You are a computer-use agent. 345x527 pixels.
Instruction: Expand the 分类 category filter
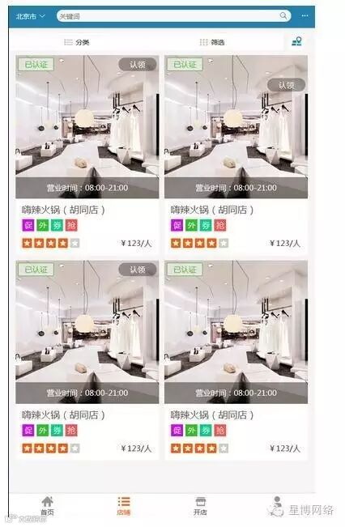pos(77,42)
